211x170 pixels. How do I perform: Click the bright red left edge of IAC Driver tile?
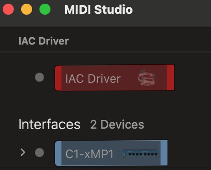pyautogui.click(x=58, y=78)
